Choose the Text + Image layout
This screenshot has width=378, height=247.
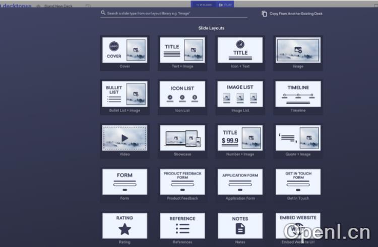(x=182, y=50)
